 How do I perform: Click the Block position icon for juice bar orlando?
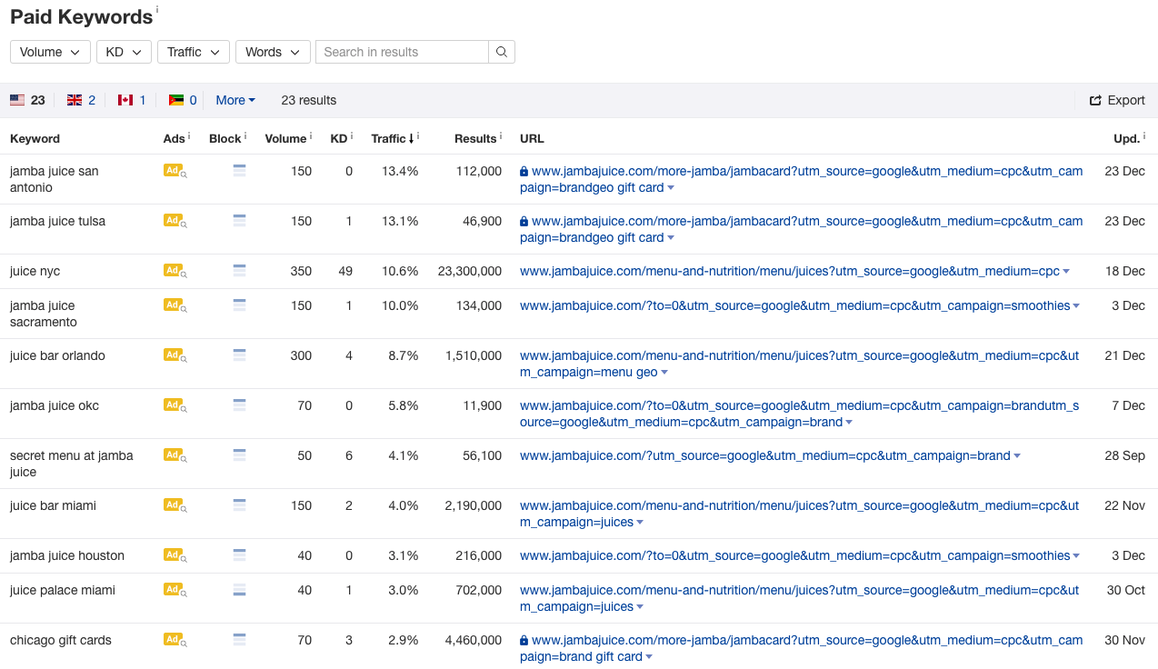[239, 355]
